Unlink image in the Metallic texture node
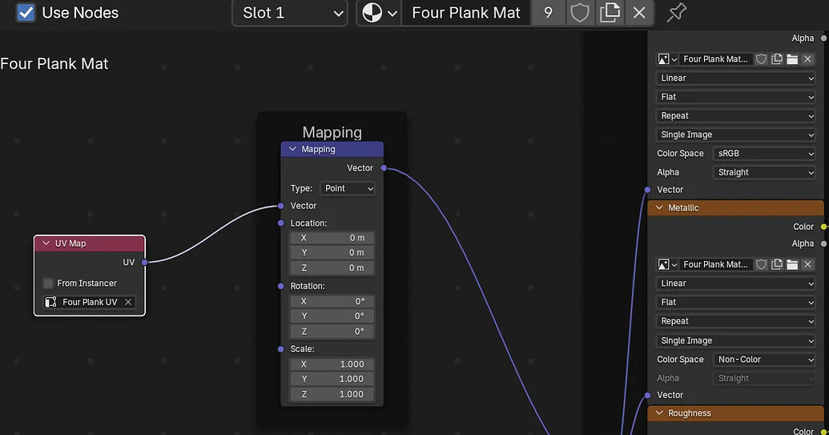The width and height of the screenshot is (829, 435). click(x=807, y=264)
